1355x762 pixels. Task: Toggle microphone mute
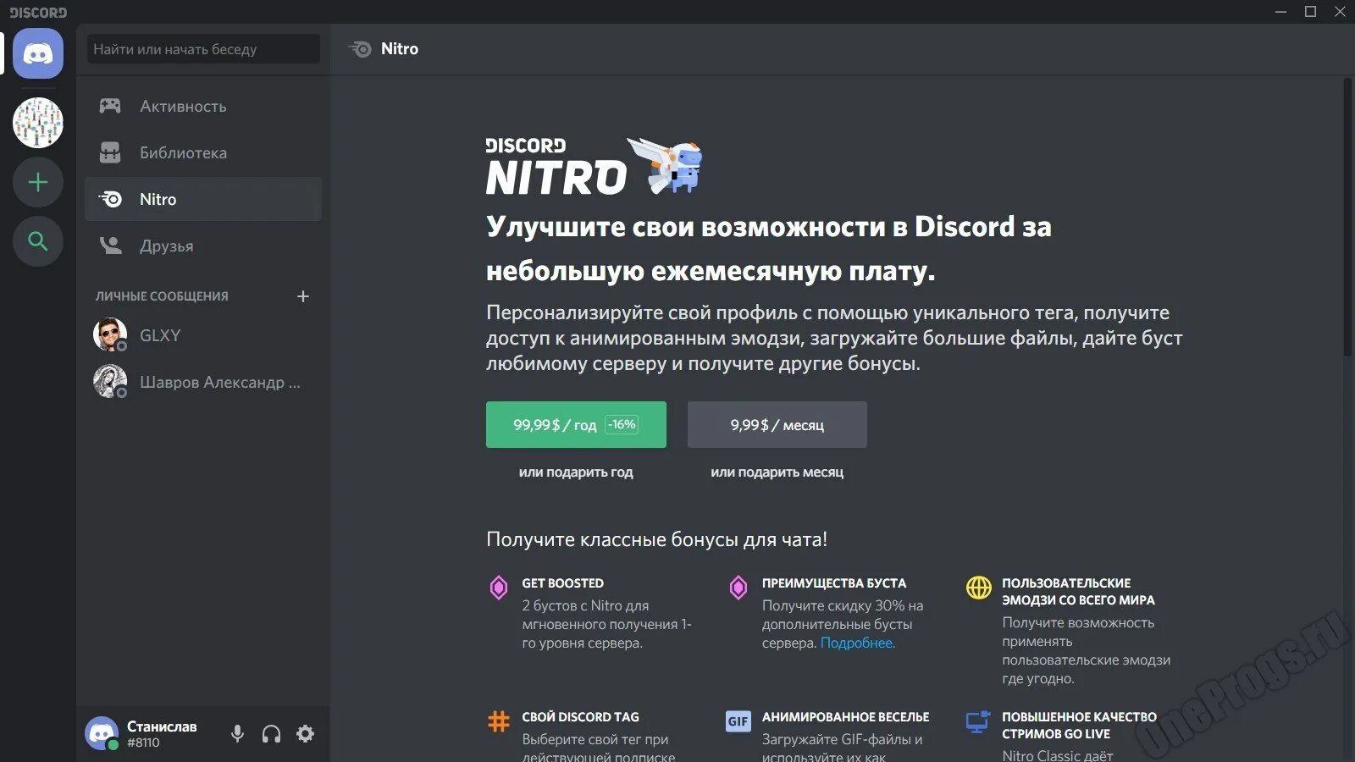[238, 734]
